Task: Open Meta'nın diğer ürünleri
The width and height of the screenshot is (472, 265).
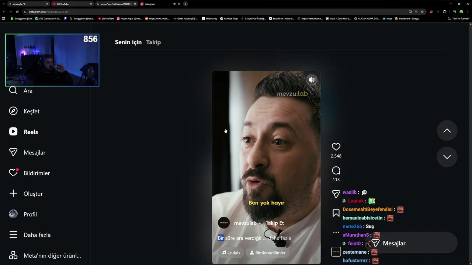Action: [x=45, y=255]
